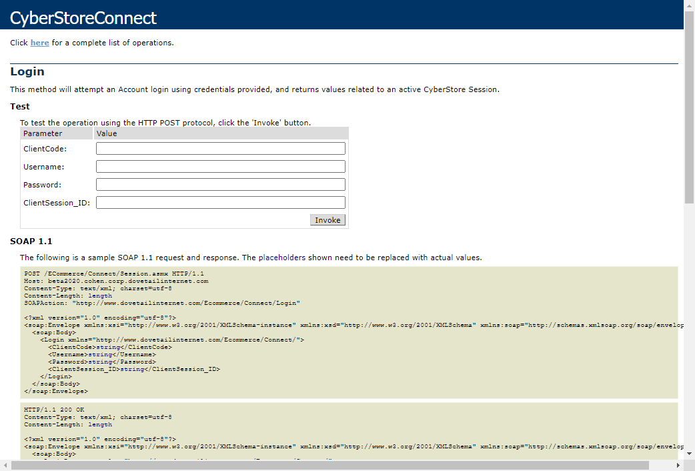Screen dimensions: 695x471
Task: Click into the Username value text box
Action: click(x=220, y=167)
